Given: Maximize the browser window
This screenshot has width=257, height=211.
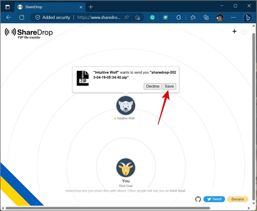Looking at the screenshot, I should tap(235, 6).
